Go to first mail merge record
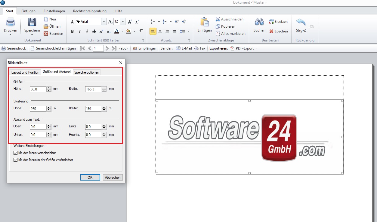 point(82,48)
